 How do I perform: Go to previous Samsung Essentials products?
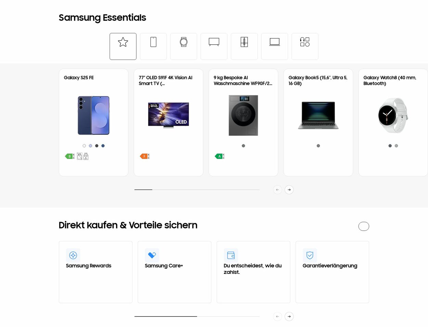pyautogui.click(x=277, y=190)
